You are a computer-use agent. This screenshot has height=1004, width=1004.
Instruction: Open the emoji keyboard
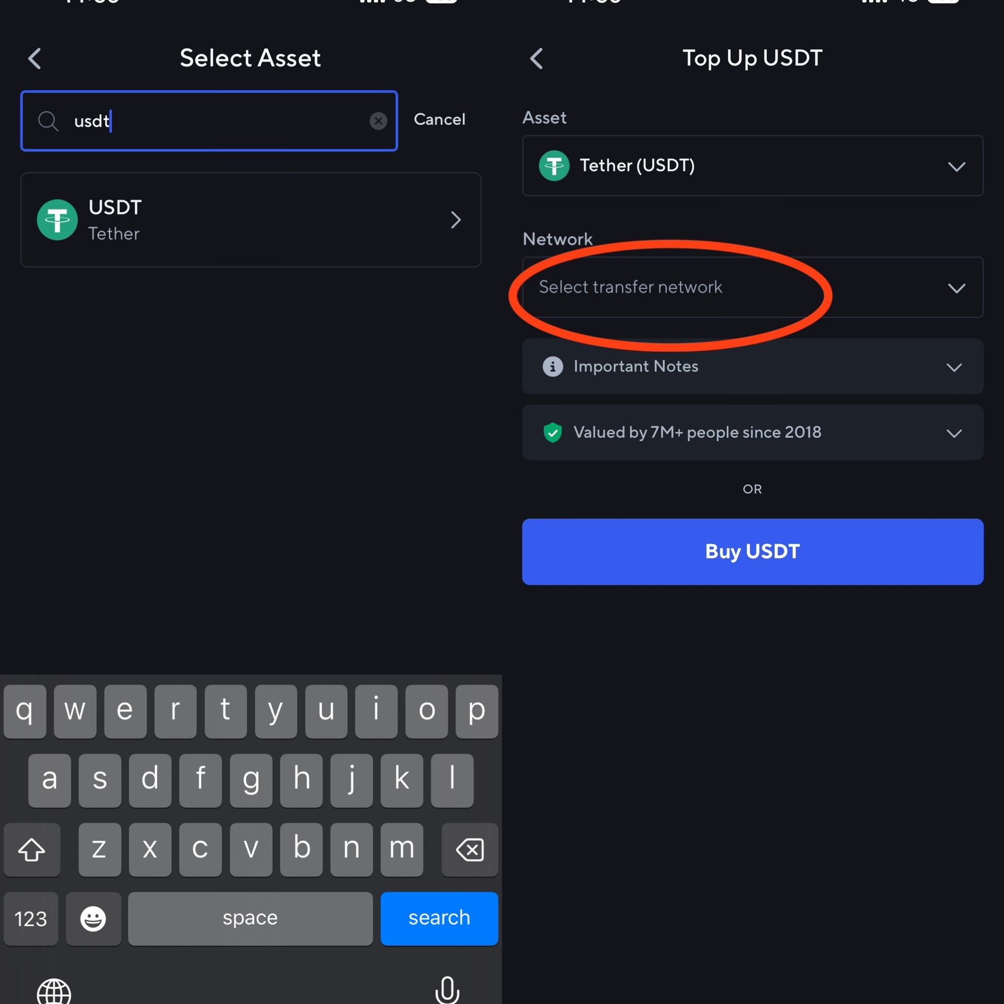(93, 918)
